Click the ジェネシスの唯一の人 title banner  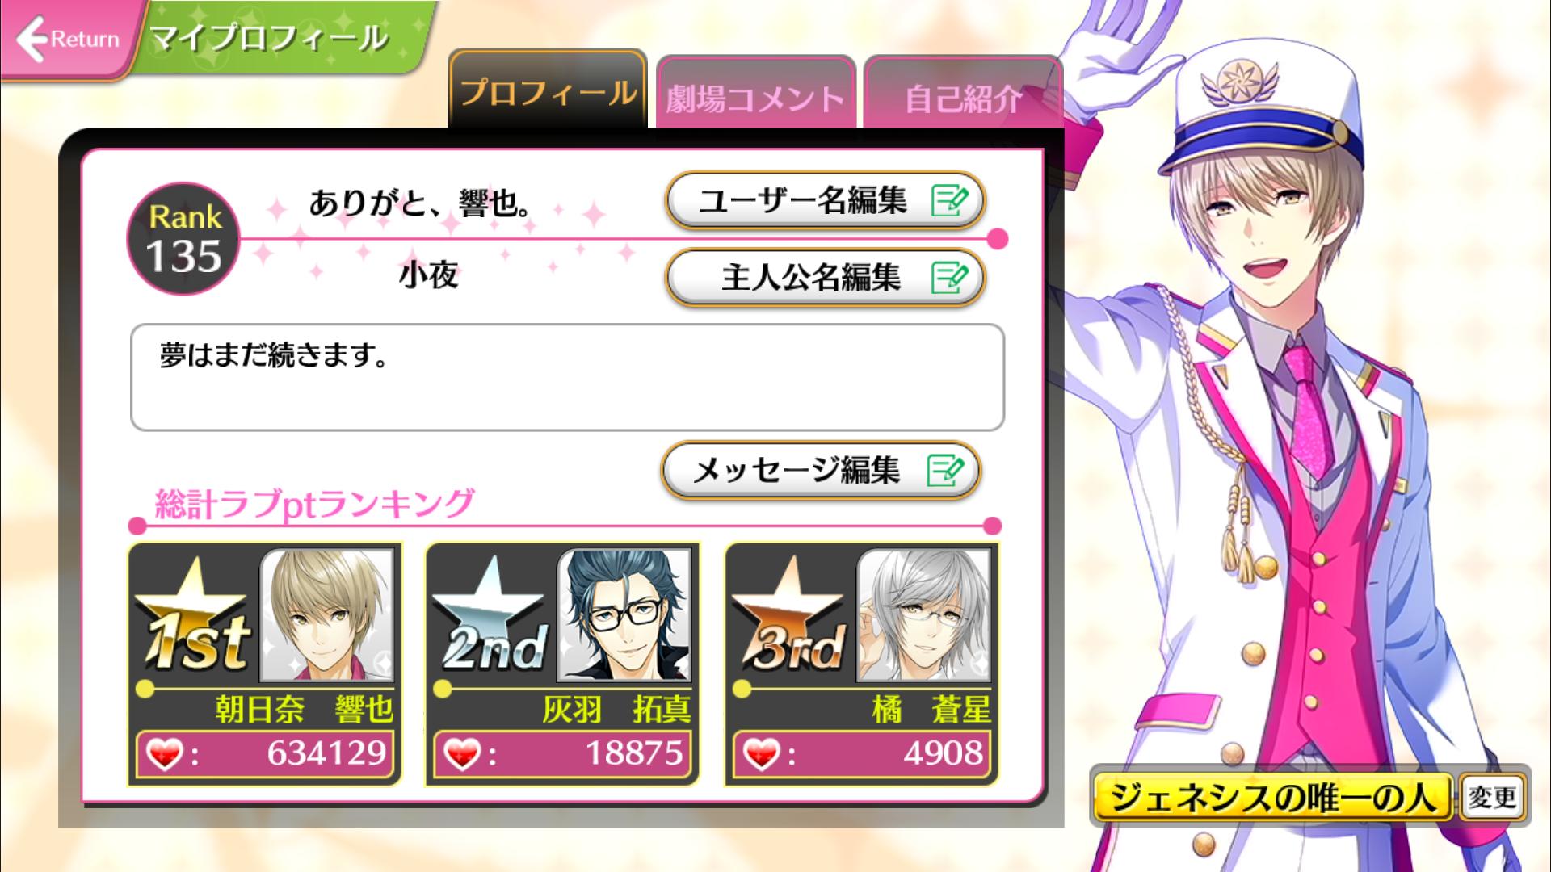pos(1272,798)
